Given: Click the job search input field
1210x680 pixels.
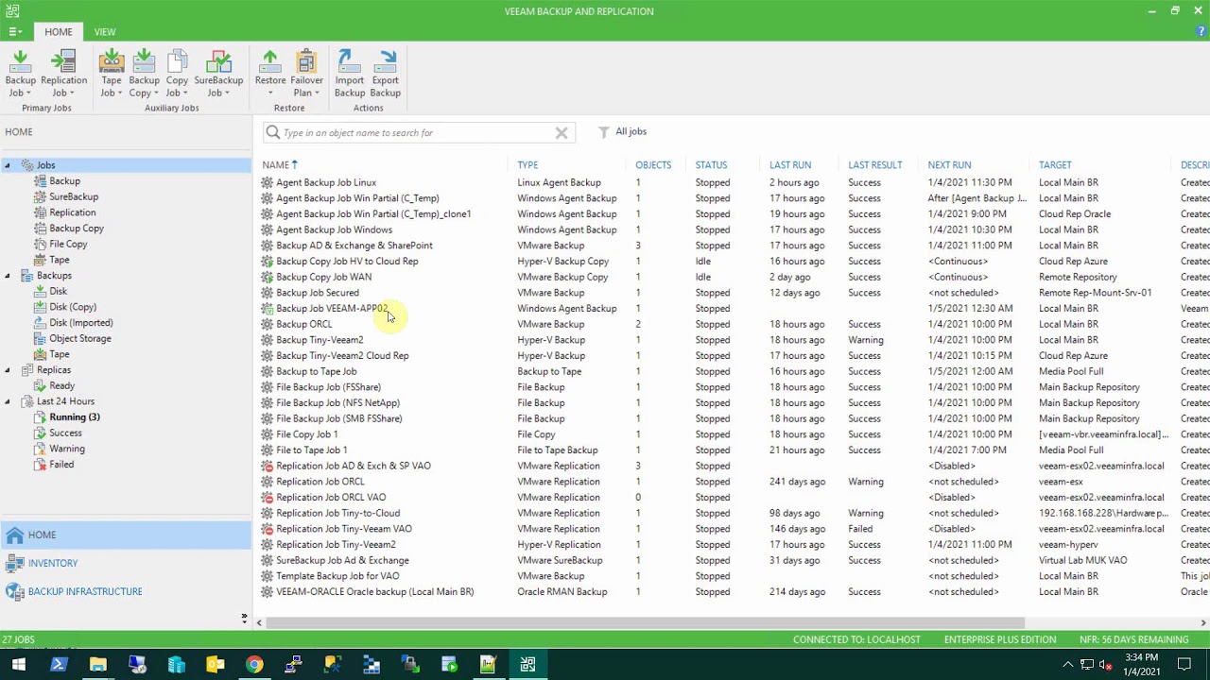Looking at the screenshot, I should pos(418,133).
